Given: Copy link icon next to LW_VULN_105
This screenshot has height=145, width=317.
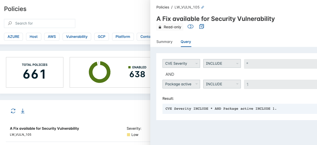Looking at the screenshot, I should click(x=203, y=7).
